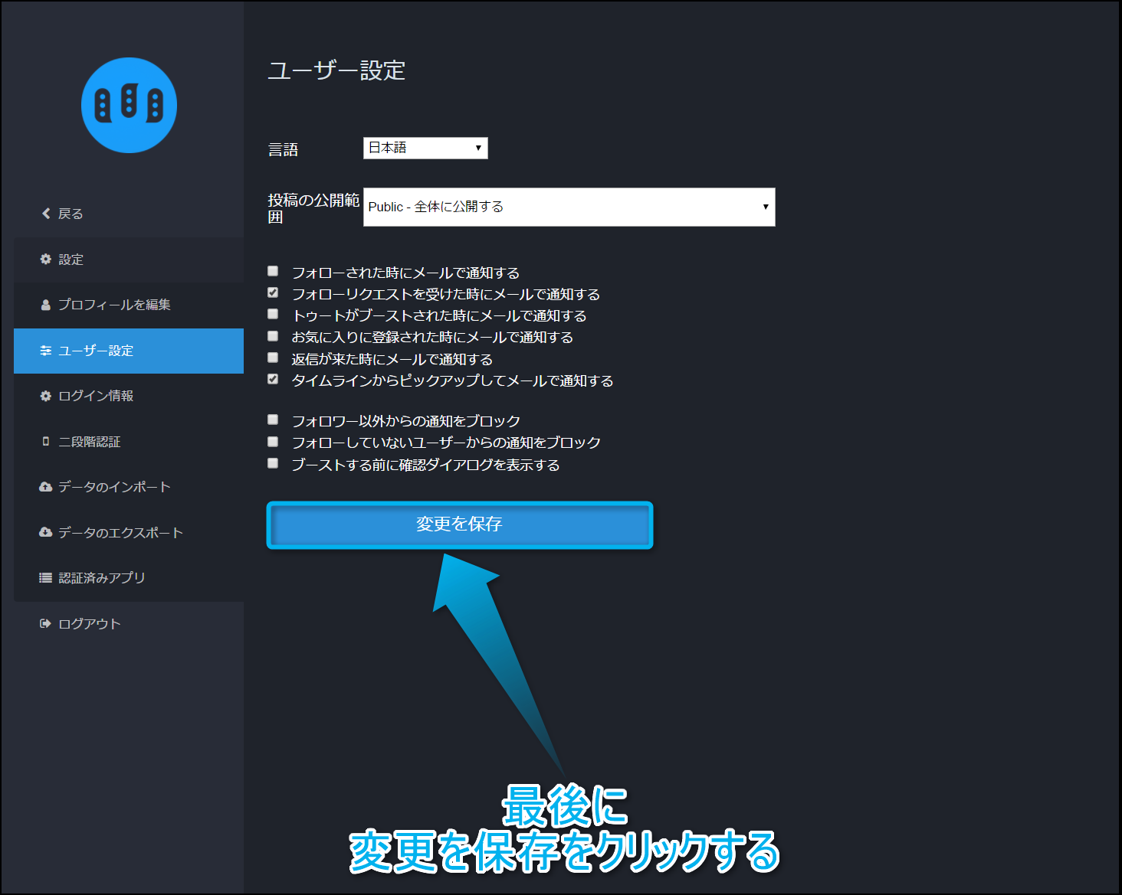Click the cloud upload icon for データのインポート
Image resolution: width=1122 pixels, height=895 pixels.
(x=46, y=487)
